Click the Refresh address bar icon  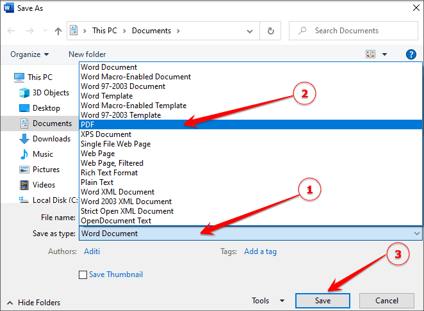271,30
